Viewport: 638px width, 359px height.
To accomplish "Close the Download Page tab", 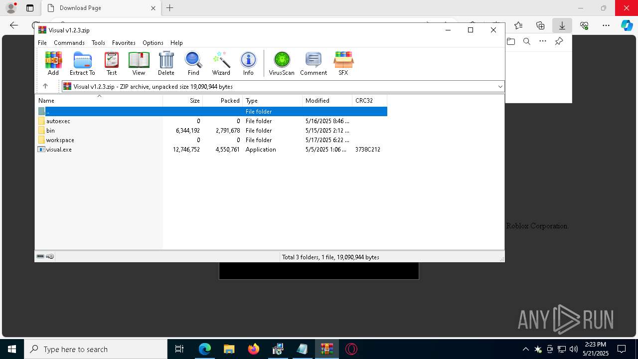I will pos(153,8).
